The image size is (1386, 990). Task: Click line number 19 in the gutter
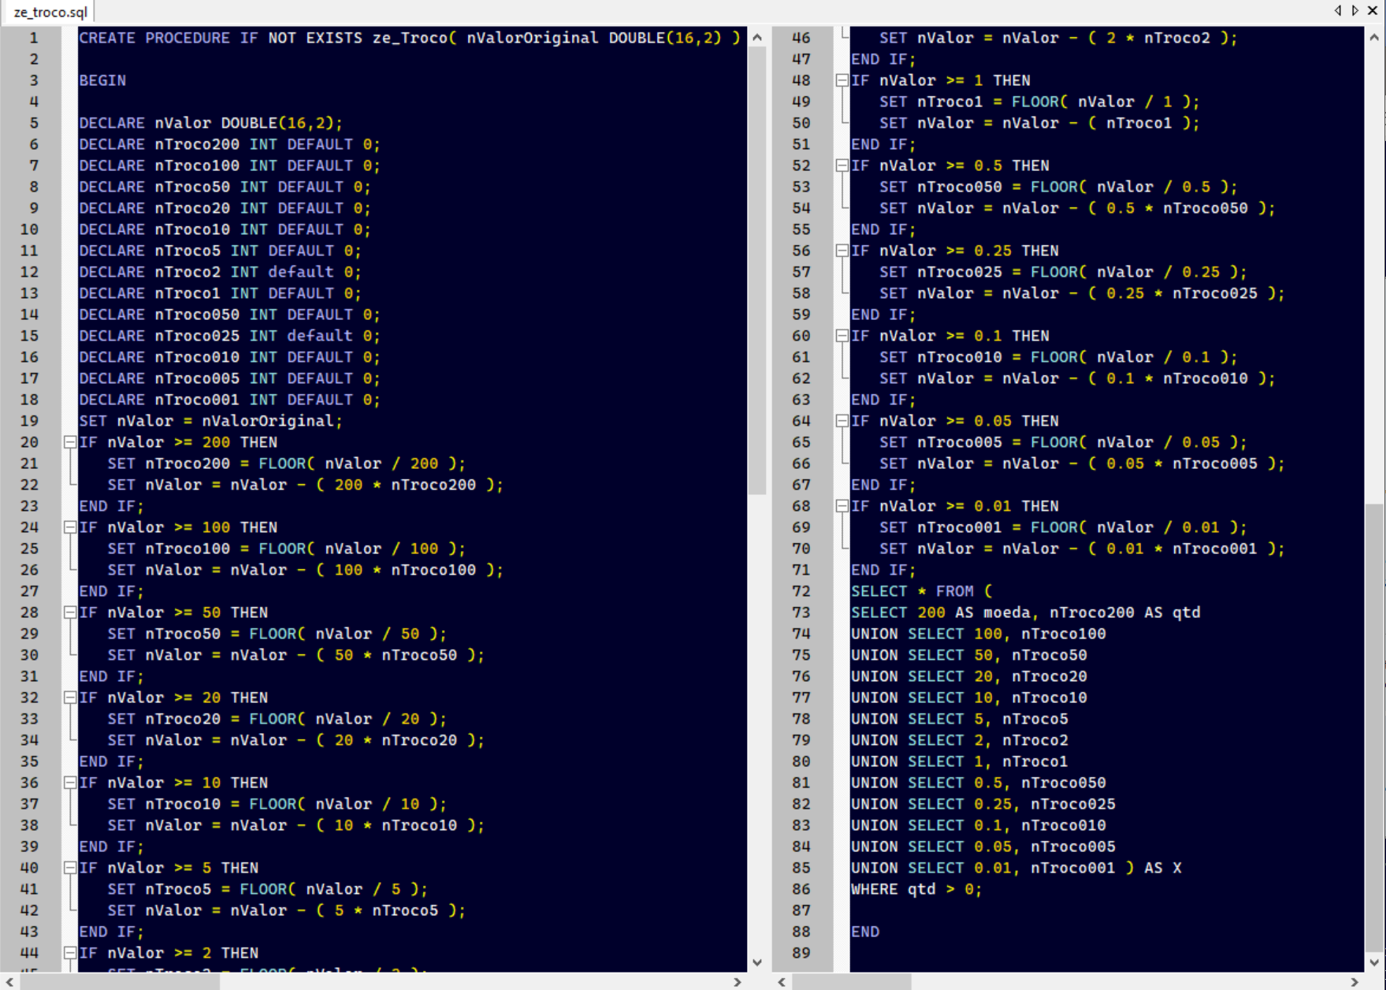tap(29, 421)
